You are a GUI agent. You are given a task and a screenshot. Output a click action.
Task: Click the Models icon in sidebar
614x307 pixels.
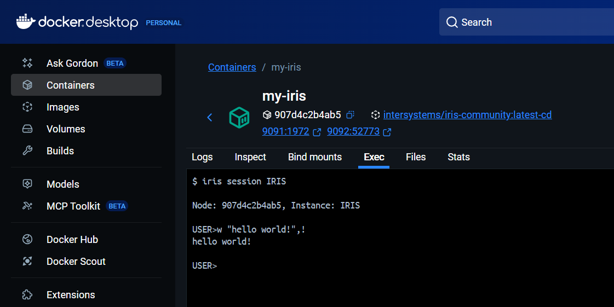coord(27,184)
